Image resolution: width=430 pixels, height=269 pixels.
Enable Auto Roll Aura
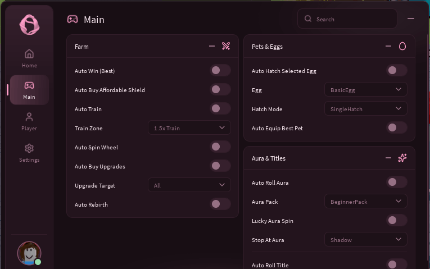tap(397, 182)
